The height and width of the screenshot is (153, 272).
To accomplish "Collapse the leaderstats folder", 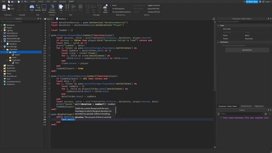I will (x=7, y=60).
